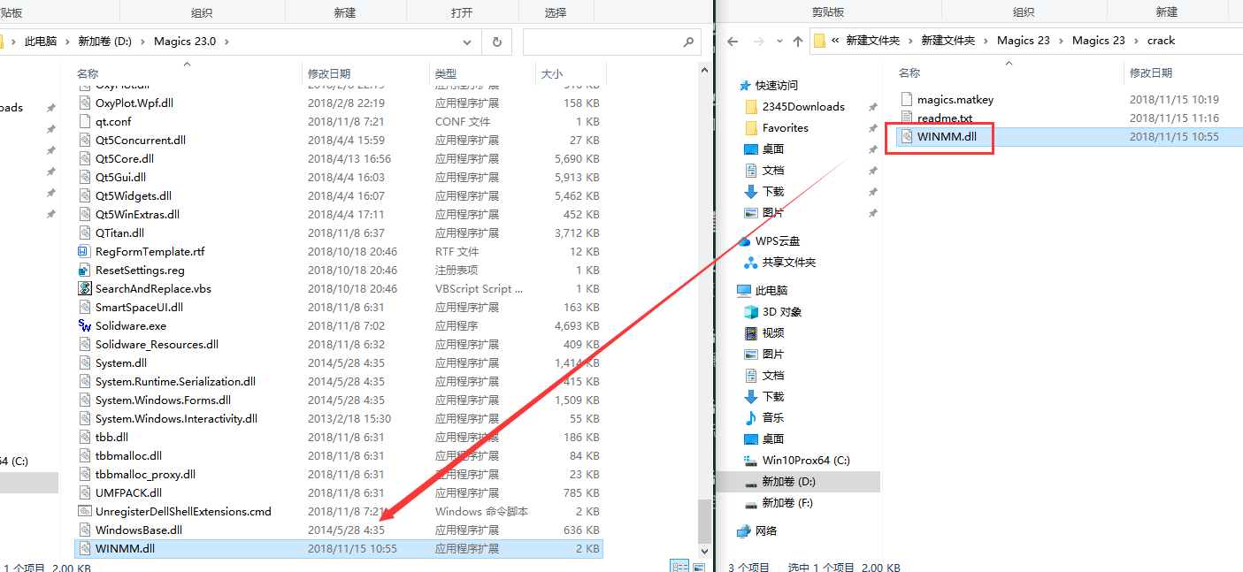Select the file Qt5Gui.dll
Screen dimensions: 1243x572
[x=121, y=177]
